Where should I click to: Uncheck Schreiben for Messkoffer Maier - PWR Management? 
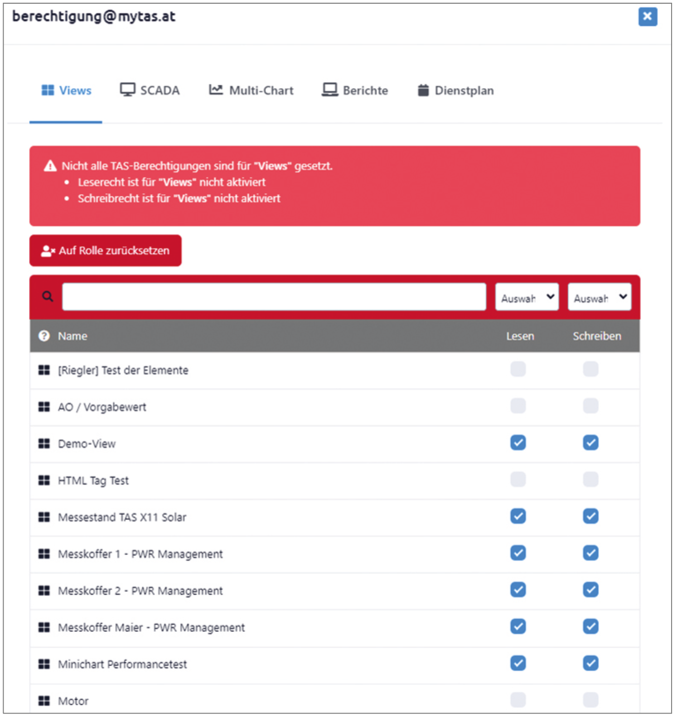[x=590, y=626]
